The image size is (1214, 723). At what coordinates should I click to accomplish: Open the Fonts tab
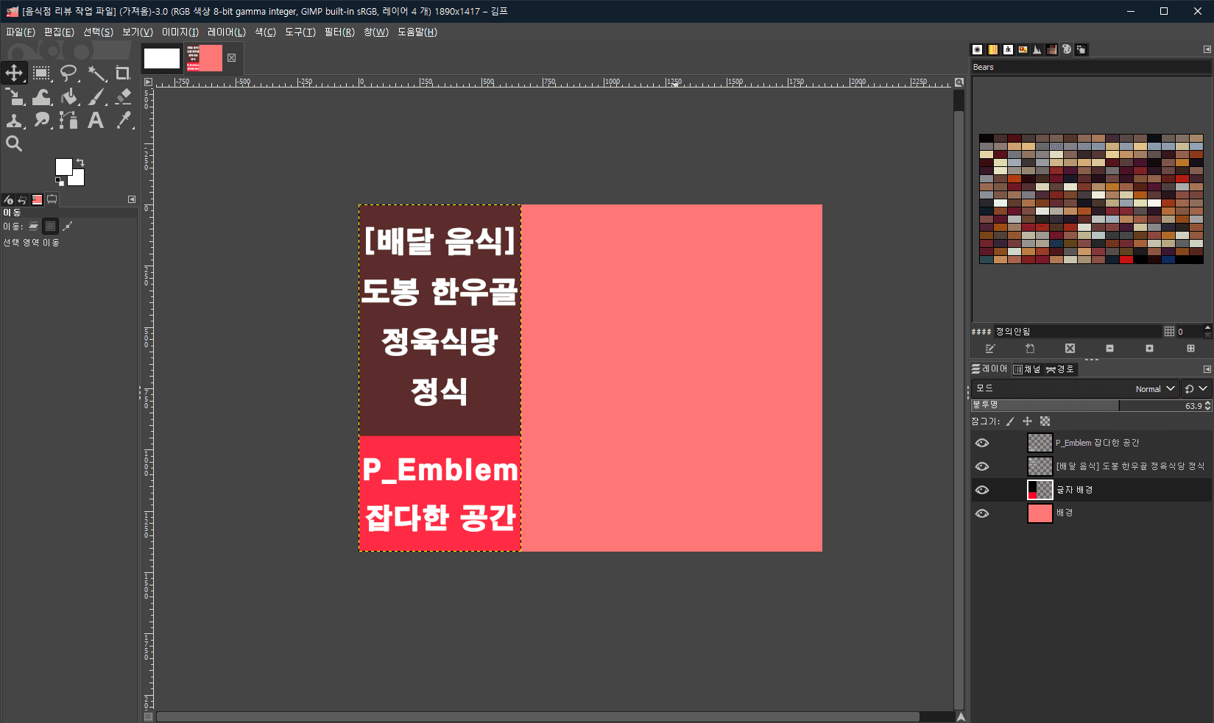click(1008, 49)
